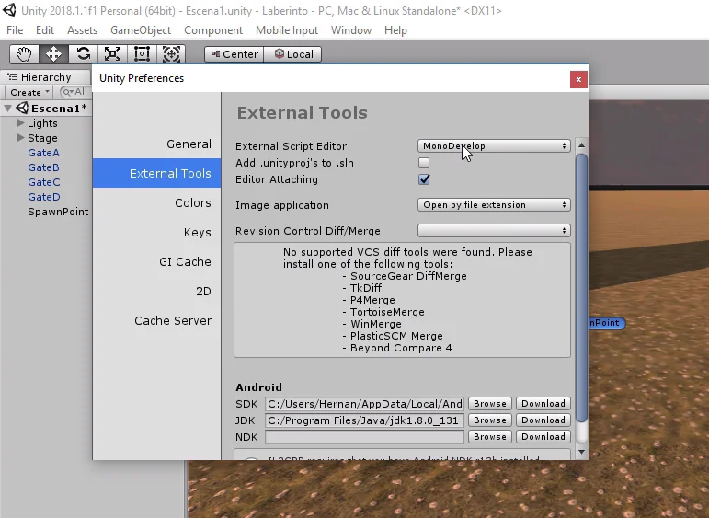
Task: Click the preferences vertical scrollbar thumb
Action: tap(581, 288)
